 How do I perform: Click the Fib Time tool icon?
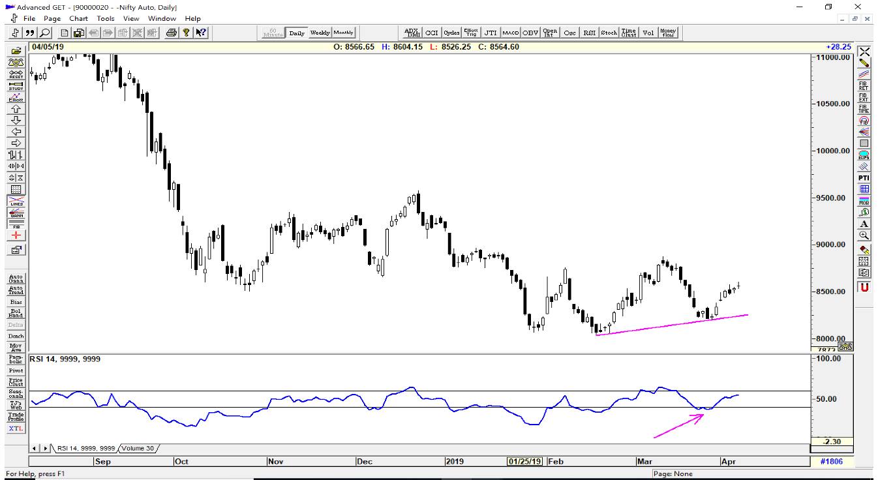(x=864, y=109)
